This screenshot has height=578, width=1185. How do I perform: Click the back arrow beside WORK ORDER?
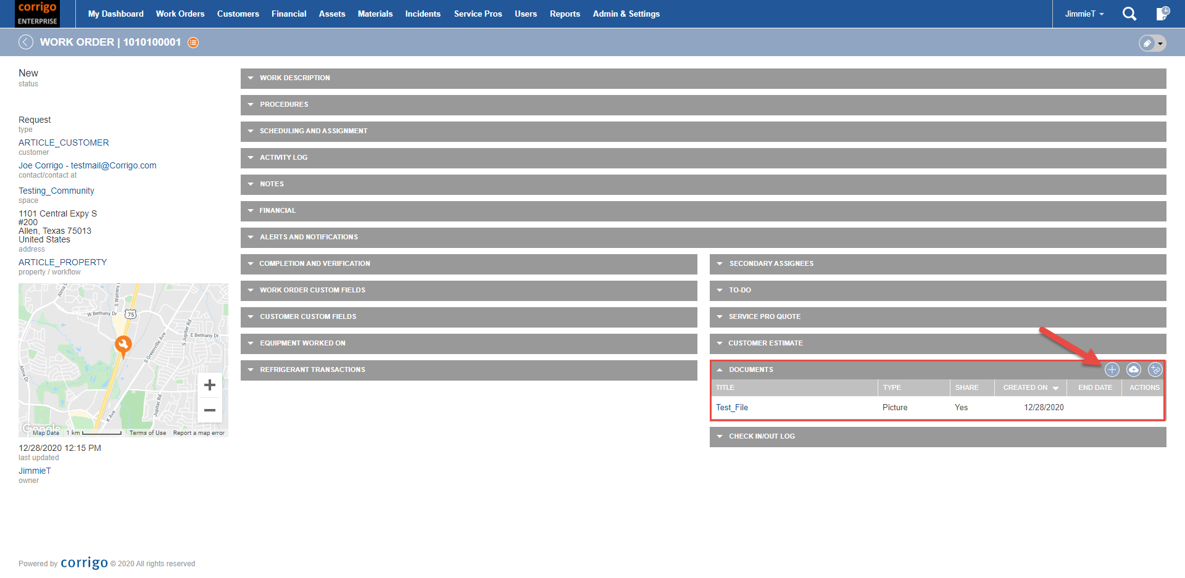click(x=26, y=42)
